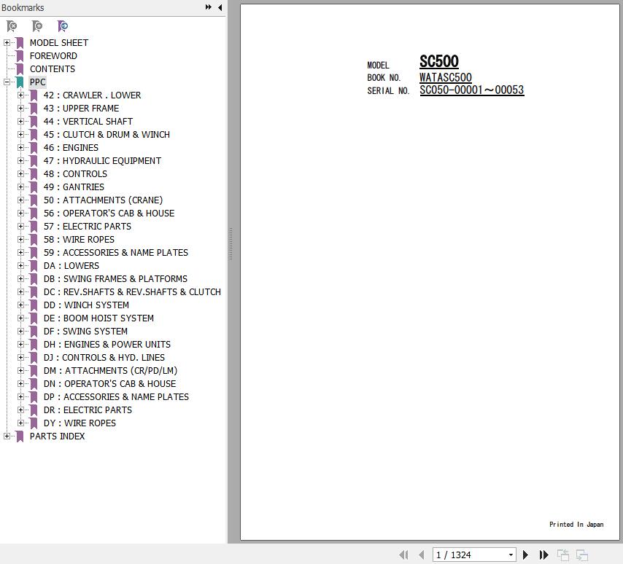Click the panel splitter grip handle
The width and height of the screenshot is (623, 564).
tap(231, 243)
